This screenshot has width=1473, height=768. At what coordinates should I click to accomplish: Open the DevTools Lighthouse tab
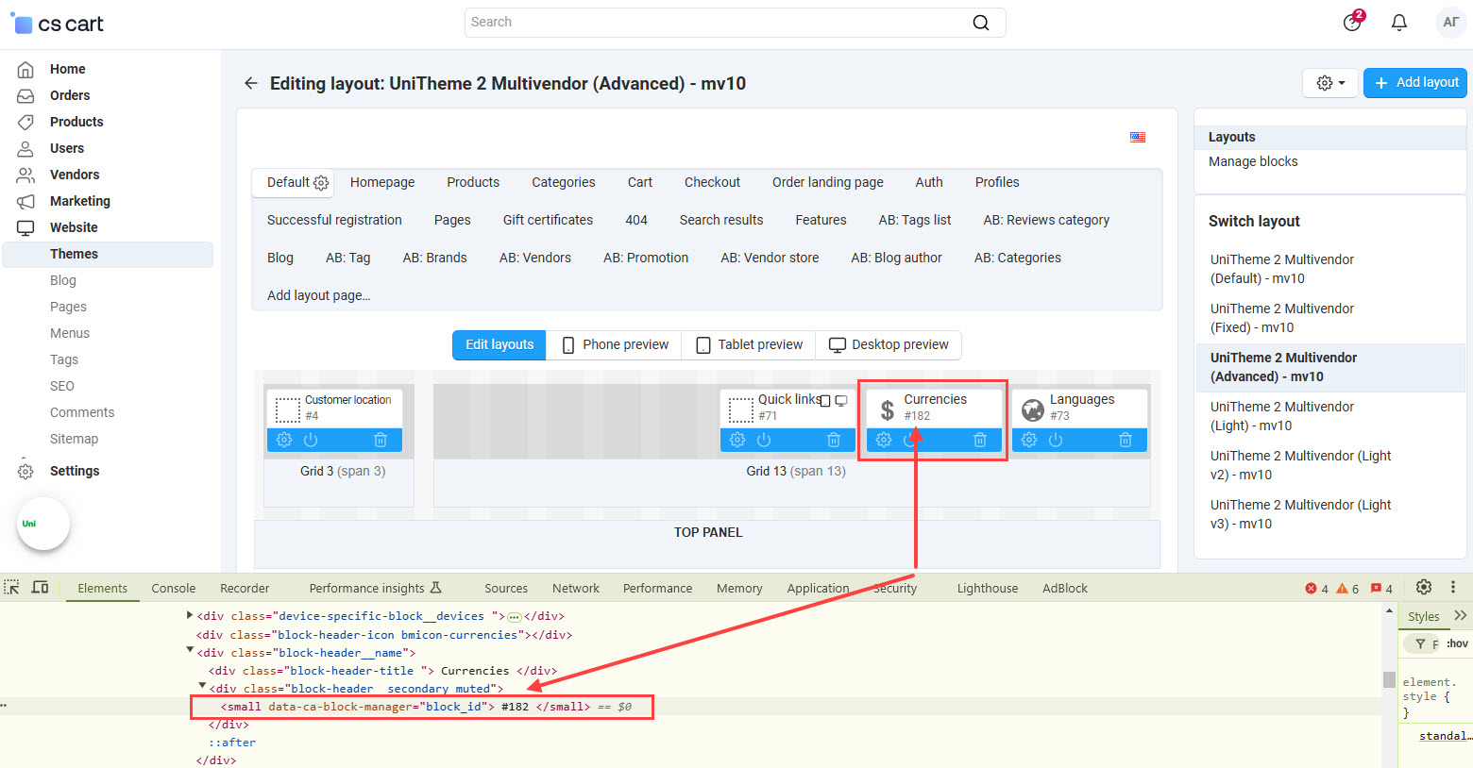(988, 588)
